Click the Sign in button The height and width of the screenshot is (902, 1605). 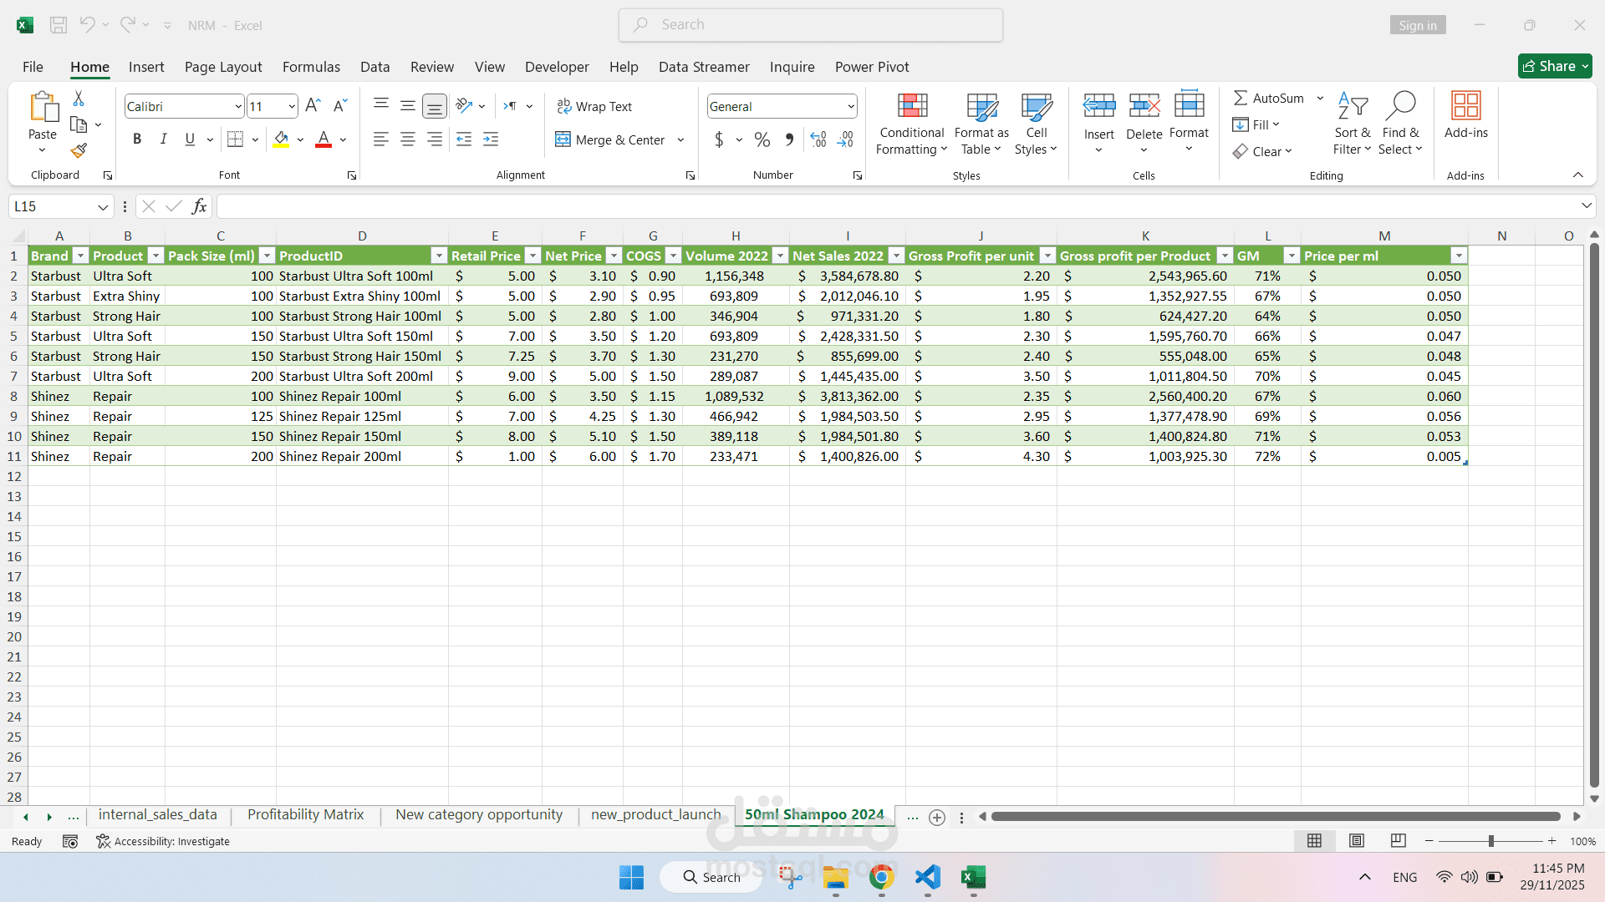(1418, 25)
